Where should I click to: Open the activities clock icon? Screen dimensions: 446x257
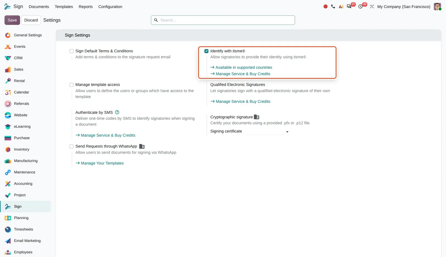[x=360, y=6]
